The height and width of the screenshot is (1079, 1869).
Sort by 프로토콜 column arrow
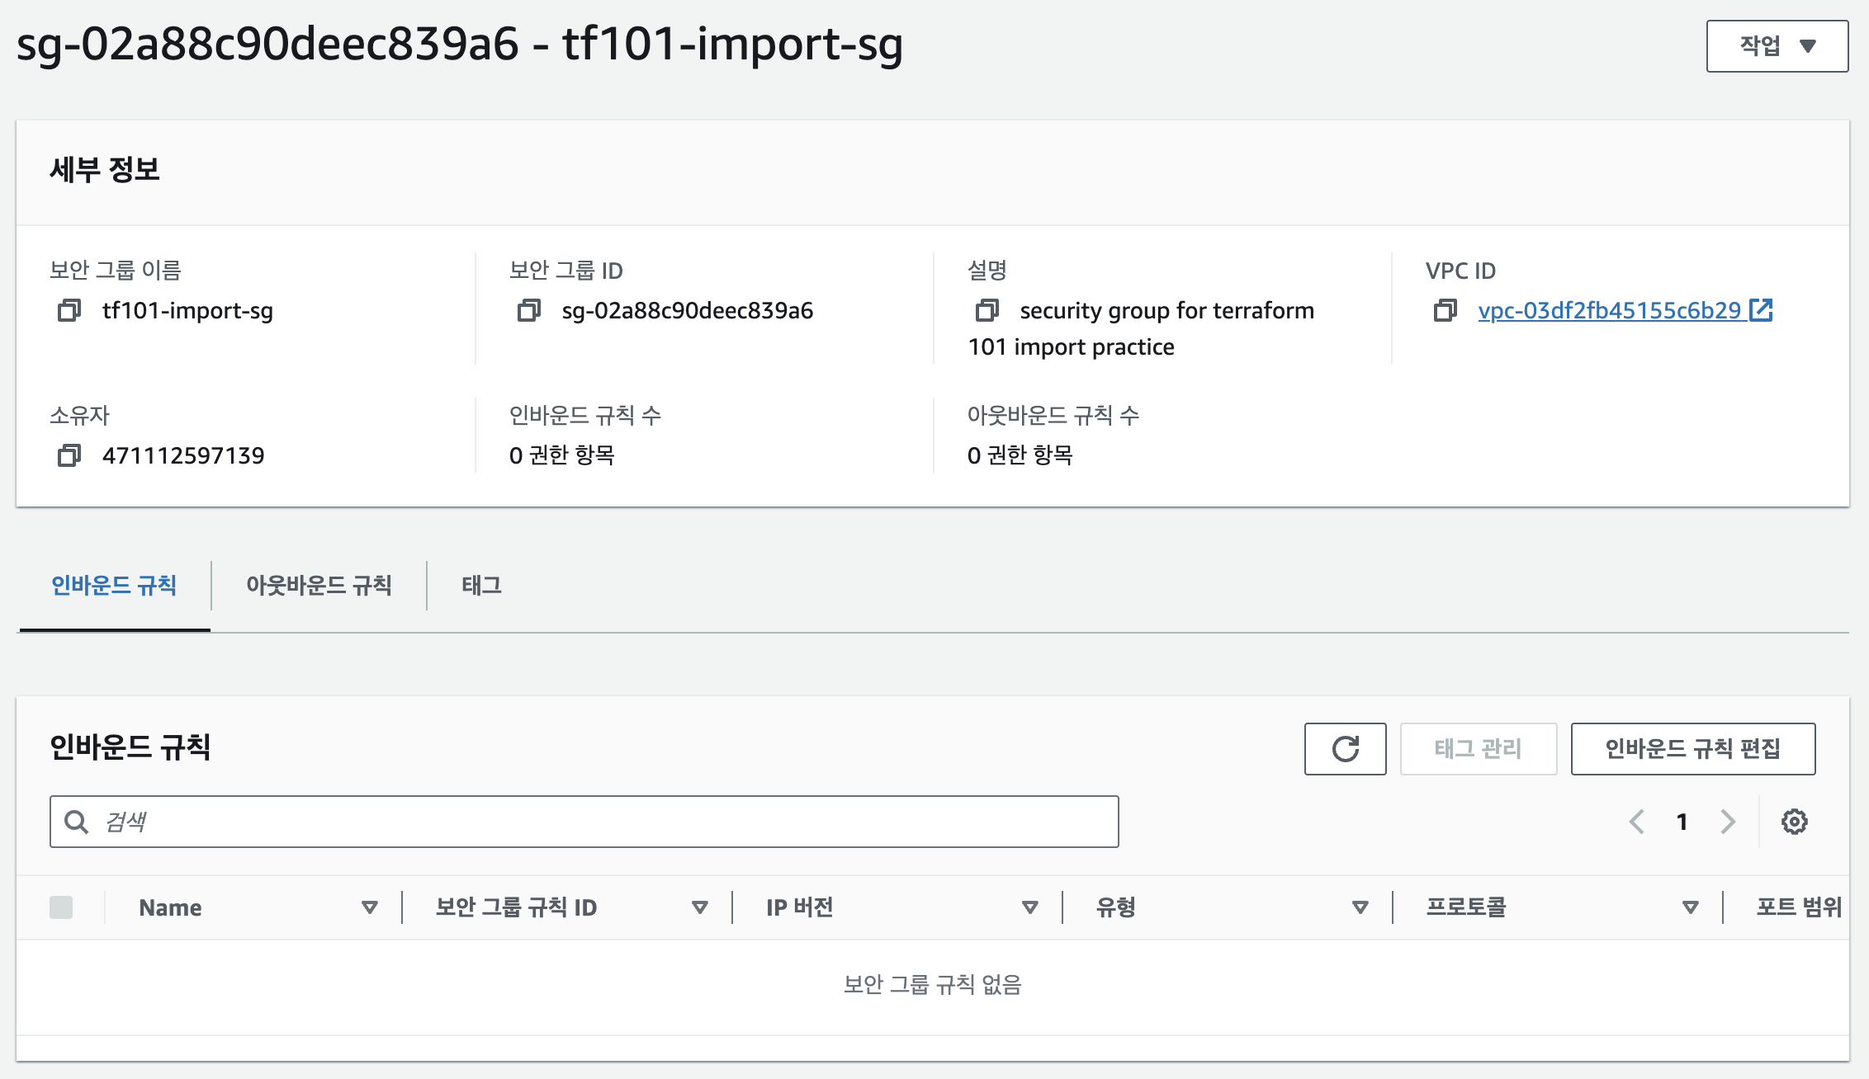tap(1691, 907)
